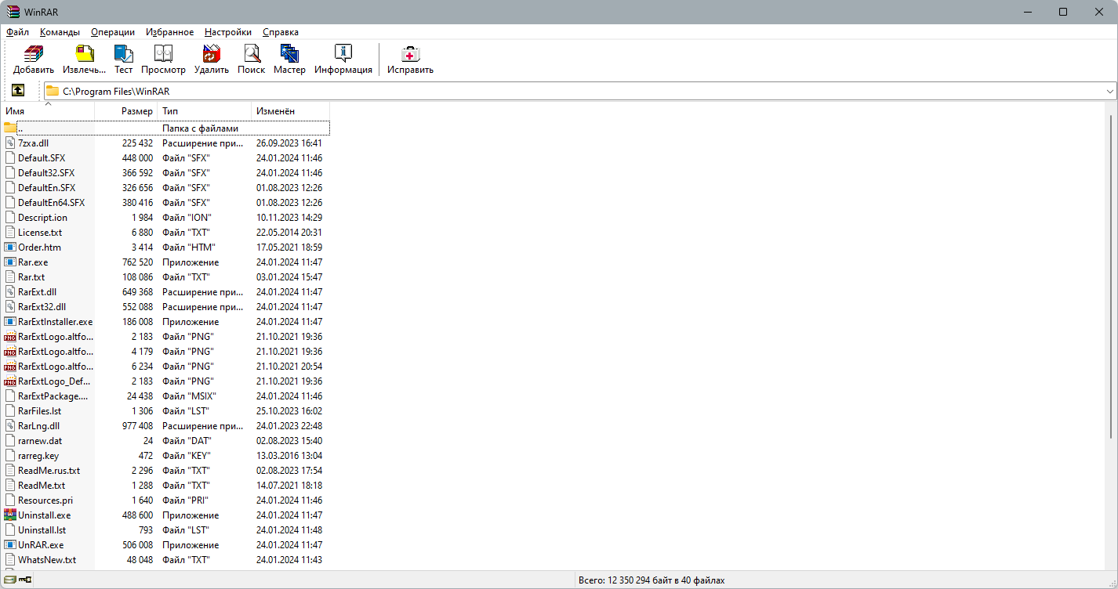This screenshot has height=589, width=1118.
Task: Expand the address bar path dropdown
Action: point(1109,91)
